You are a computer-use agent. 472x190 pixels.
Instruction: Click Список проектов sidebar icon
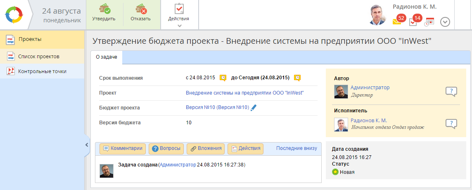coord(11,56)
